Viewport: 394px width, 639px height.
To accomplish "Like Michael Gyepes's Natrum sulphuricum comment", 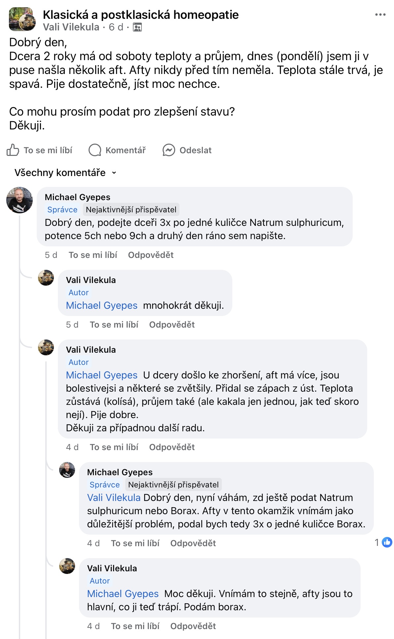I will click(93, 255).
